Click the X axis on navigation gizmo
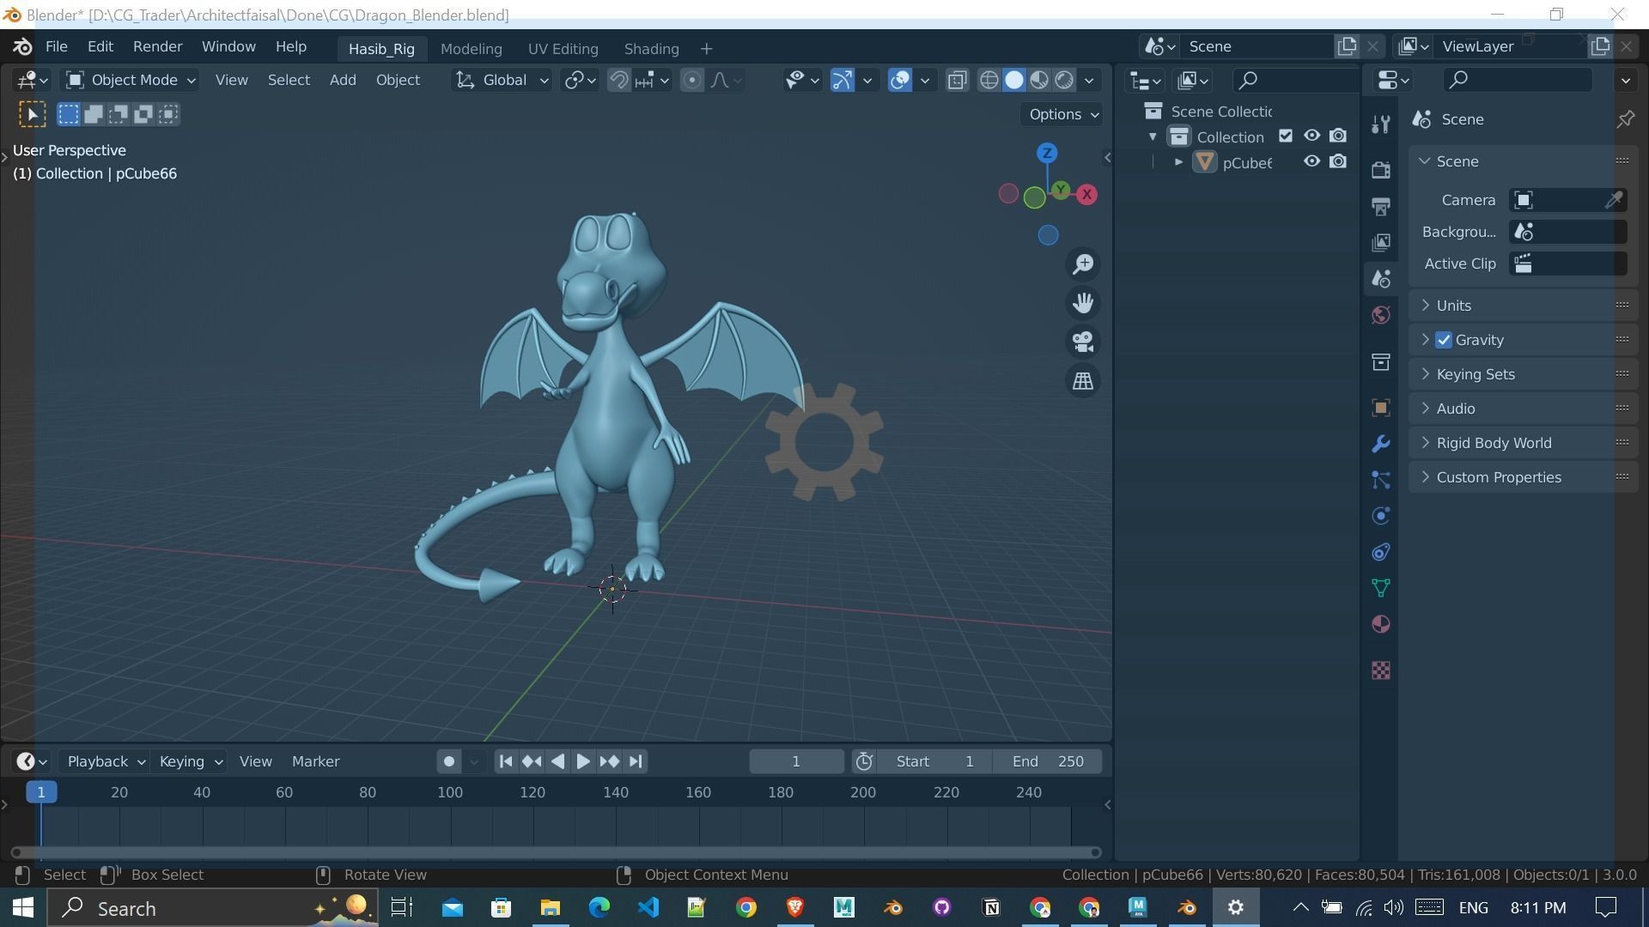 tap(1087, 195)
